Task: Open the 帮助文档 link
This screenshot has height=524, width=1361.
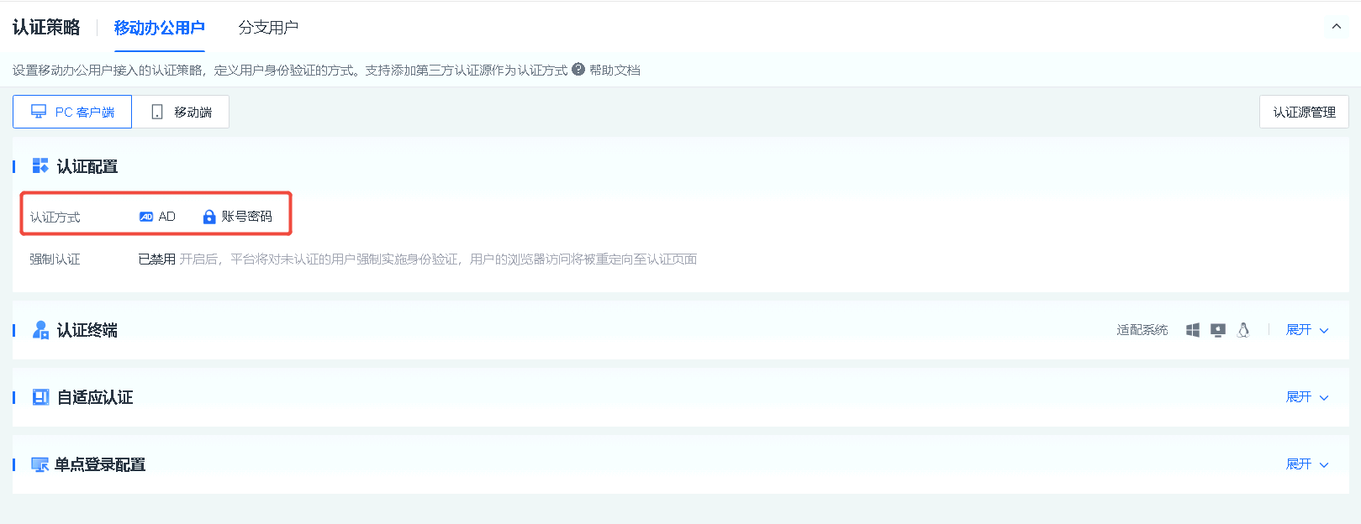Action: pos(615,70)
